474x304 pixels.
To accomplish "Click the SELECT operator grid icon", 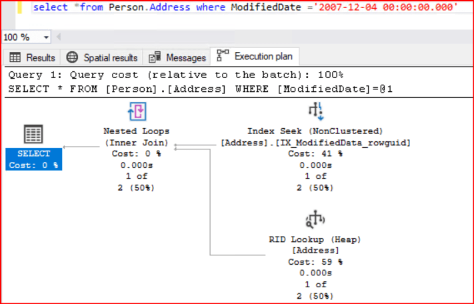I will tap(33, 134).
